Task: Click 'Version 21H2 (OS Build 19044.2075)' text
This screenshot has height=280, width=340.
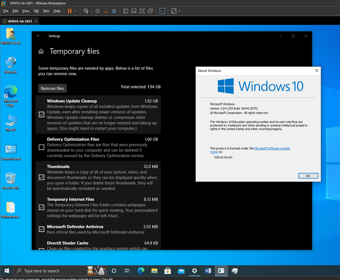Action: pos(234,108)
